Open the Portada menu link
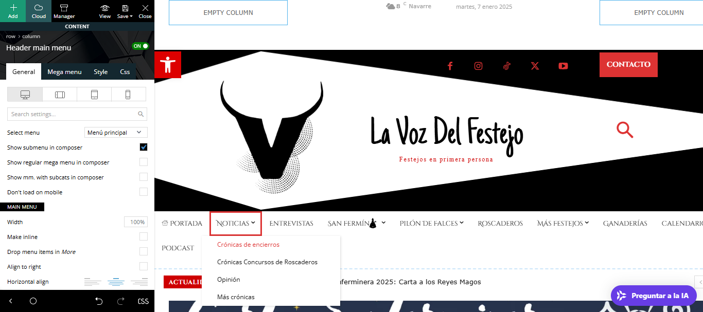 (182, 224)
